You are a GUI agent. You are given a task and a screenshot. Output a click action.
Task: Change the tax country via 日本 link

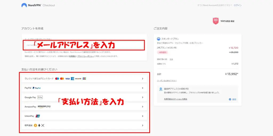171,59
